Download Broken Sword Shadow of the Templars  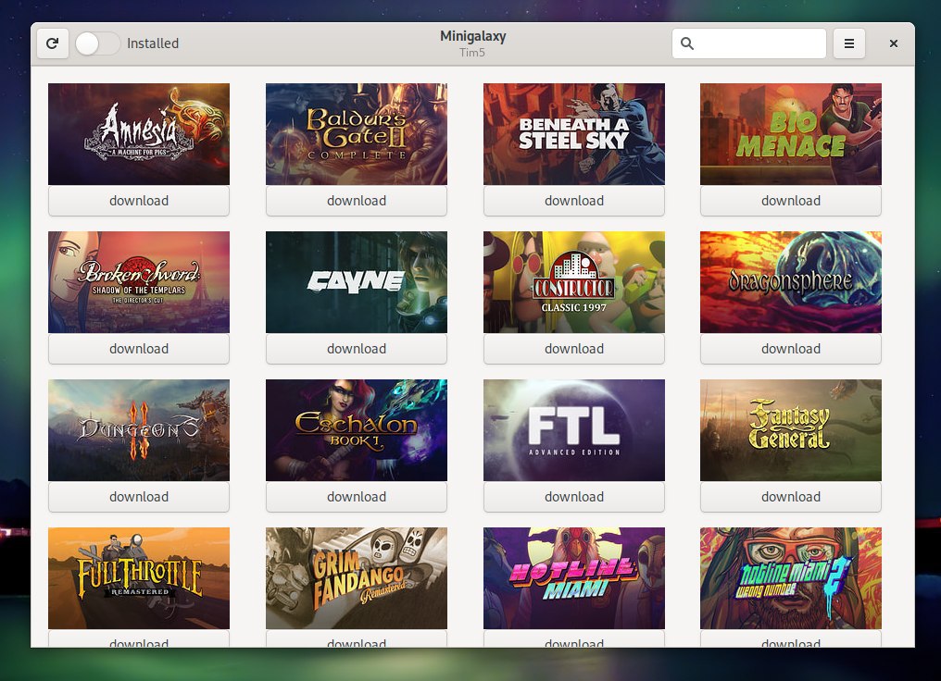(x=139, y=349)
